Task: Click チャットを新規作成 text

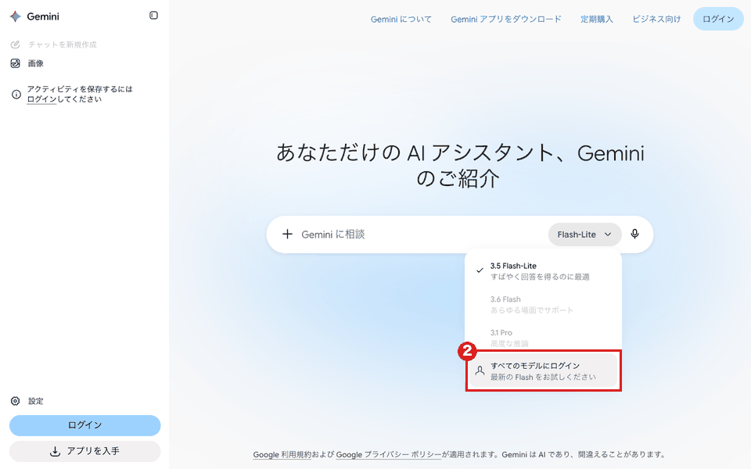Action: tap(63, 45)
